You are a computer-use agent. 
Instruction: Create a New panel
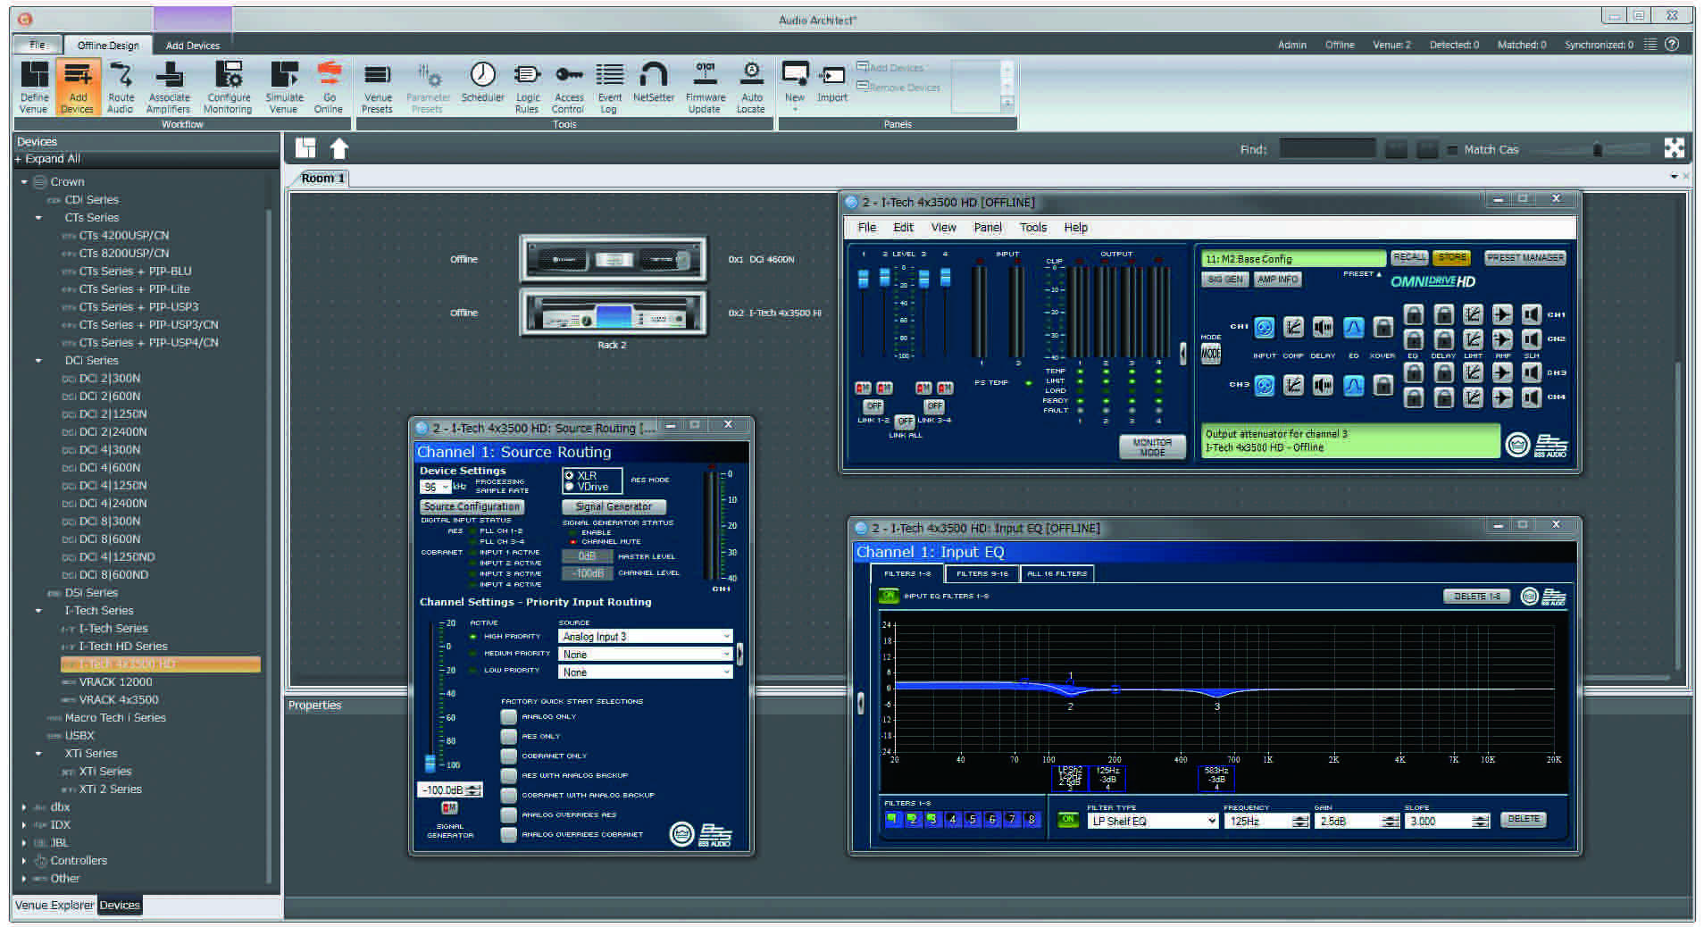pyautogui.click(x=795, y=83)
